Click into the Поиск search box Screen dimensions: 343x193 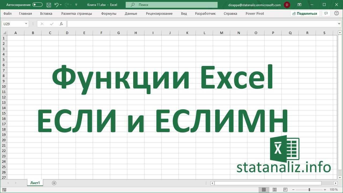[x=171, y=5]
